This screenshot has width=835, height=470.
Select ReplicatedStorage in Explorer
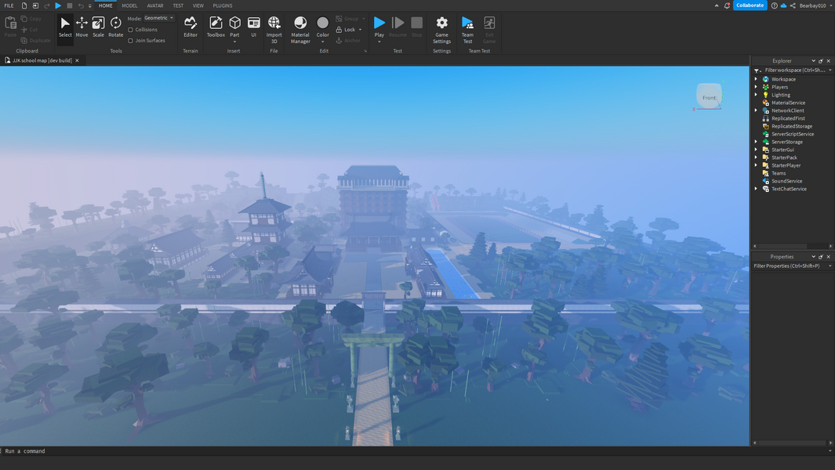pyautogui.click(x=791, y=126)
